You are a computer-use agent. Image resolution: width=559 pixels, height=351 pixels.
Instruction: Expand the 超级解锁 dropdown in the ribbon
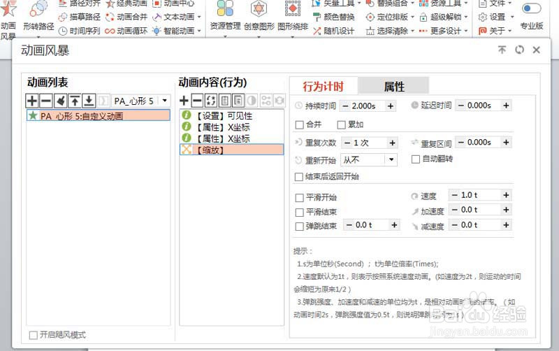point(466,17)
